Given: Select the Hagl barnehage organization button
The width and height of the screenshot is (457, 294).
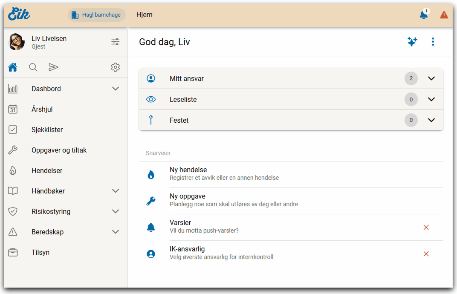Looking at the screenshot, I should pos(96,15).
